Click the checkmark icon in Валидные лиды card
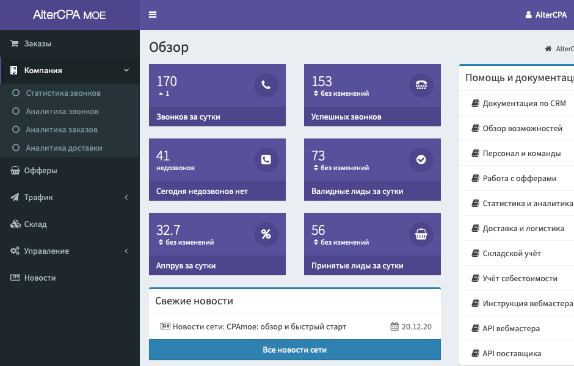Viewport: 574px width, 366px height. 421,159
